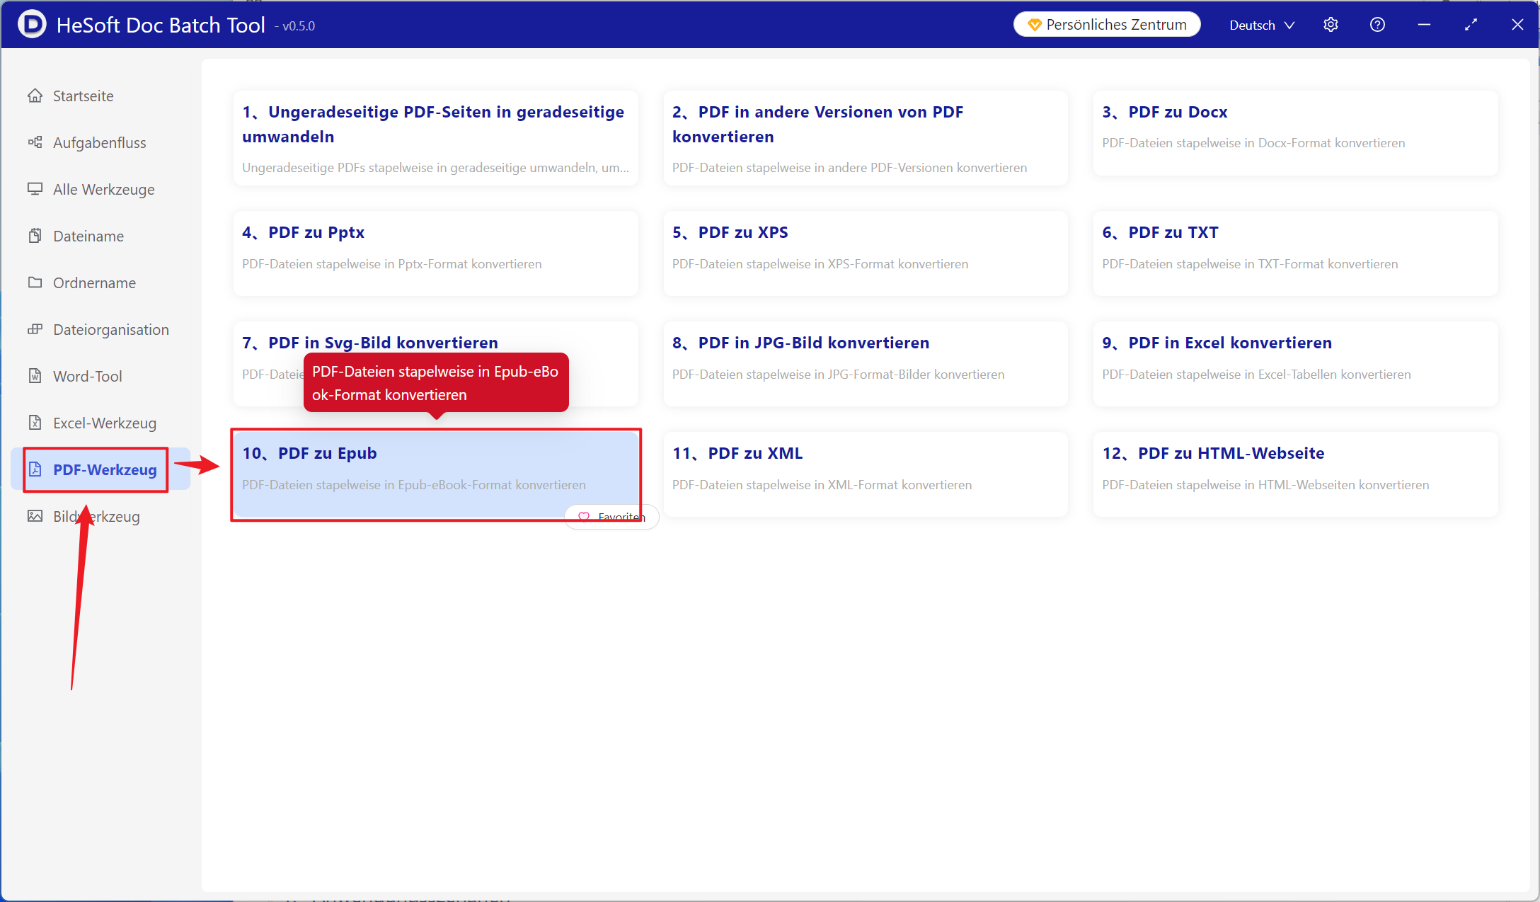Image resolution: width=1540 pixels, height=902 pixels.
Task: Select PDF-Werkzeug in the sidebar
Action: point(100,469)
